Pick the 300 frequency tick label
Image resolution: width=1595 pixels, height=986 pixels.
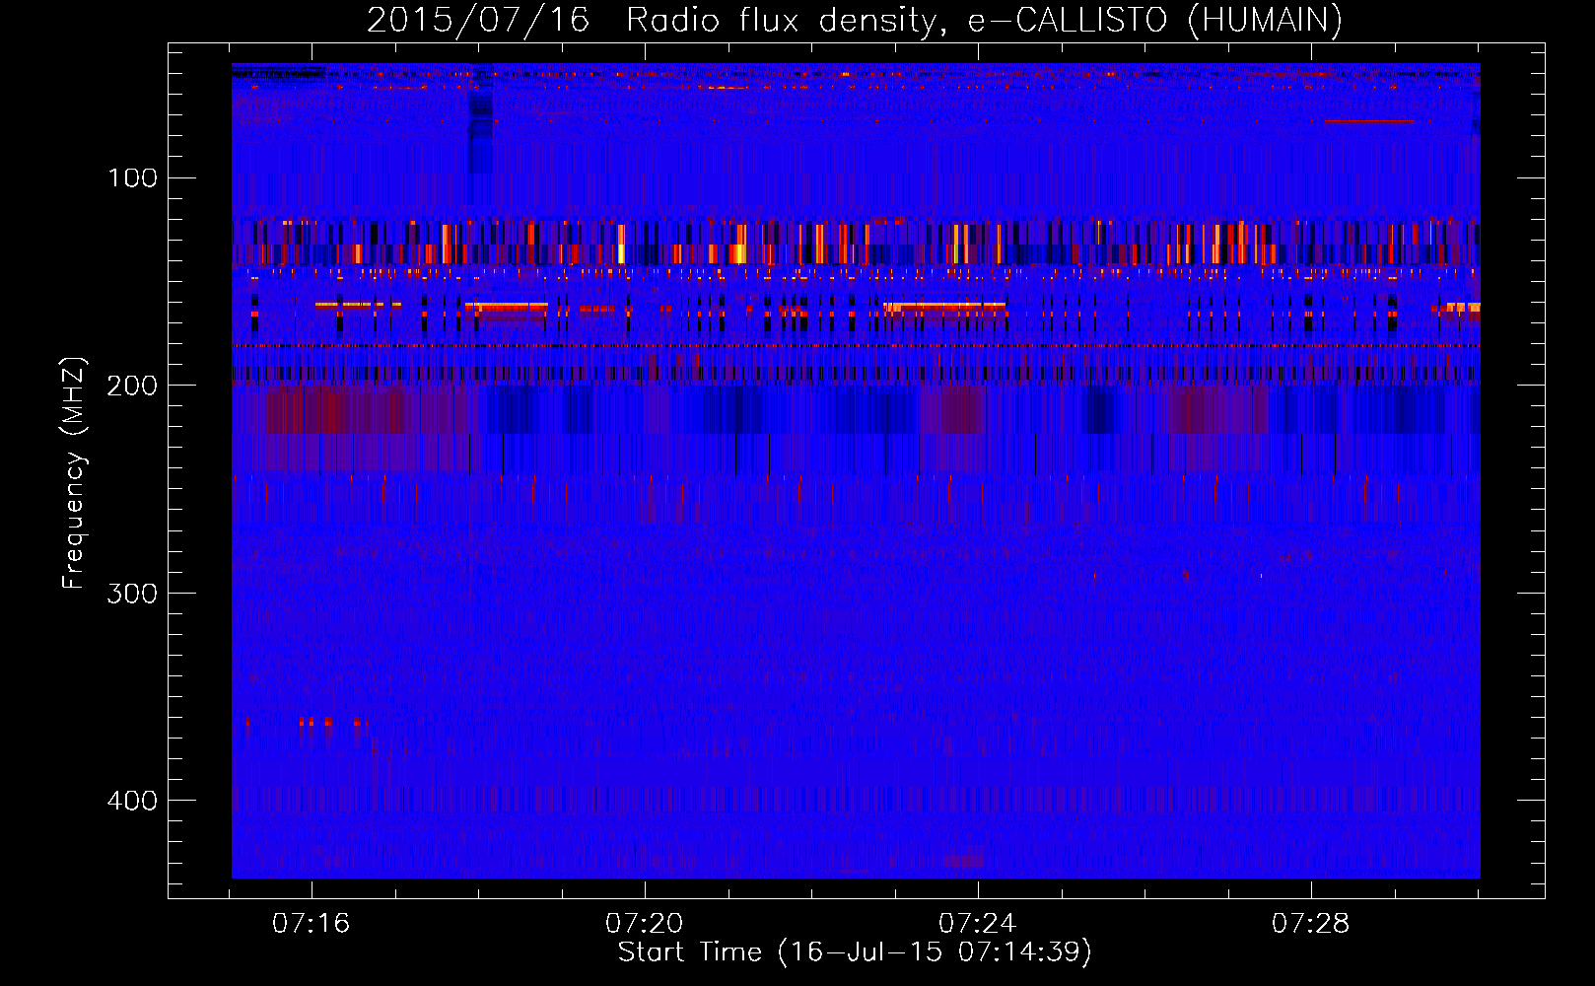[x=133, y=594]
